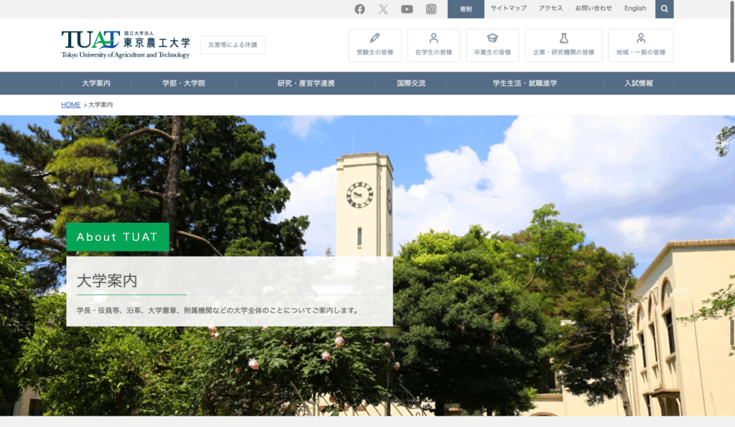Click the 寄附 button
Screen dimensions: 735x427
(466, 9)
